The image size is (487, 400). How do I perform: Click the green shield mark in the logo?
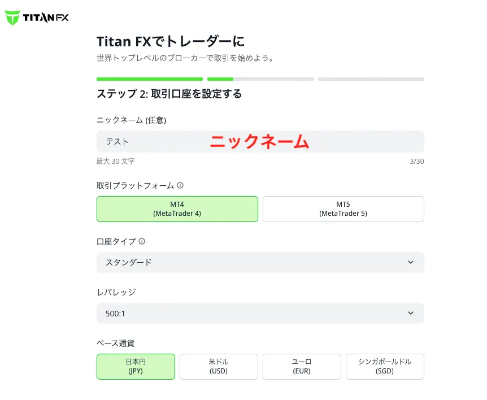click(x=12, y=17)
